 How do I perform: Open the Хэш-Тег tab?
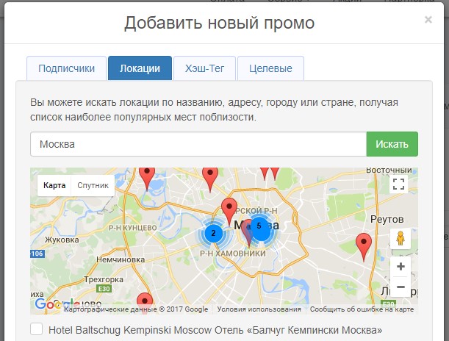pyautogui.click(x=204, y=68)
